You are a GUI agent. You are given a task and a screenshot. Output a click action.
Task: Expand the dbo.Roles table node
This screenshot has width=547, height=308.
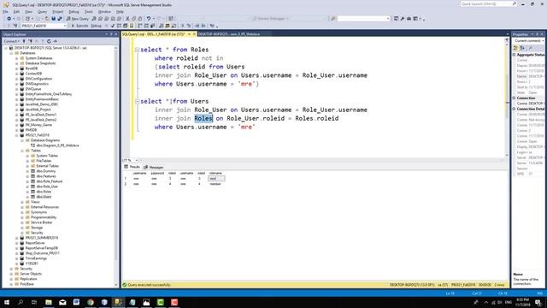pyautogui.click(x=27, y=192)
